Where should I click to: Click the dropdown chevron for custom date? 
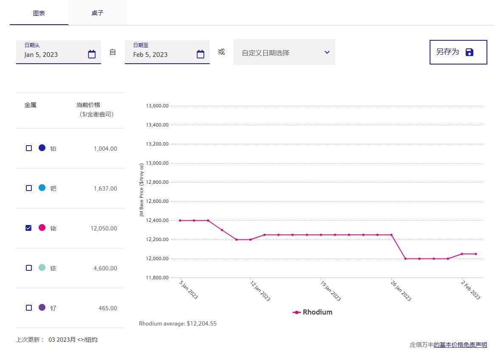click(x=327, y=52)
